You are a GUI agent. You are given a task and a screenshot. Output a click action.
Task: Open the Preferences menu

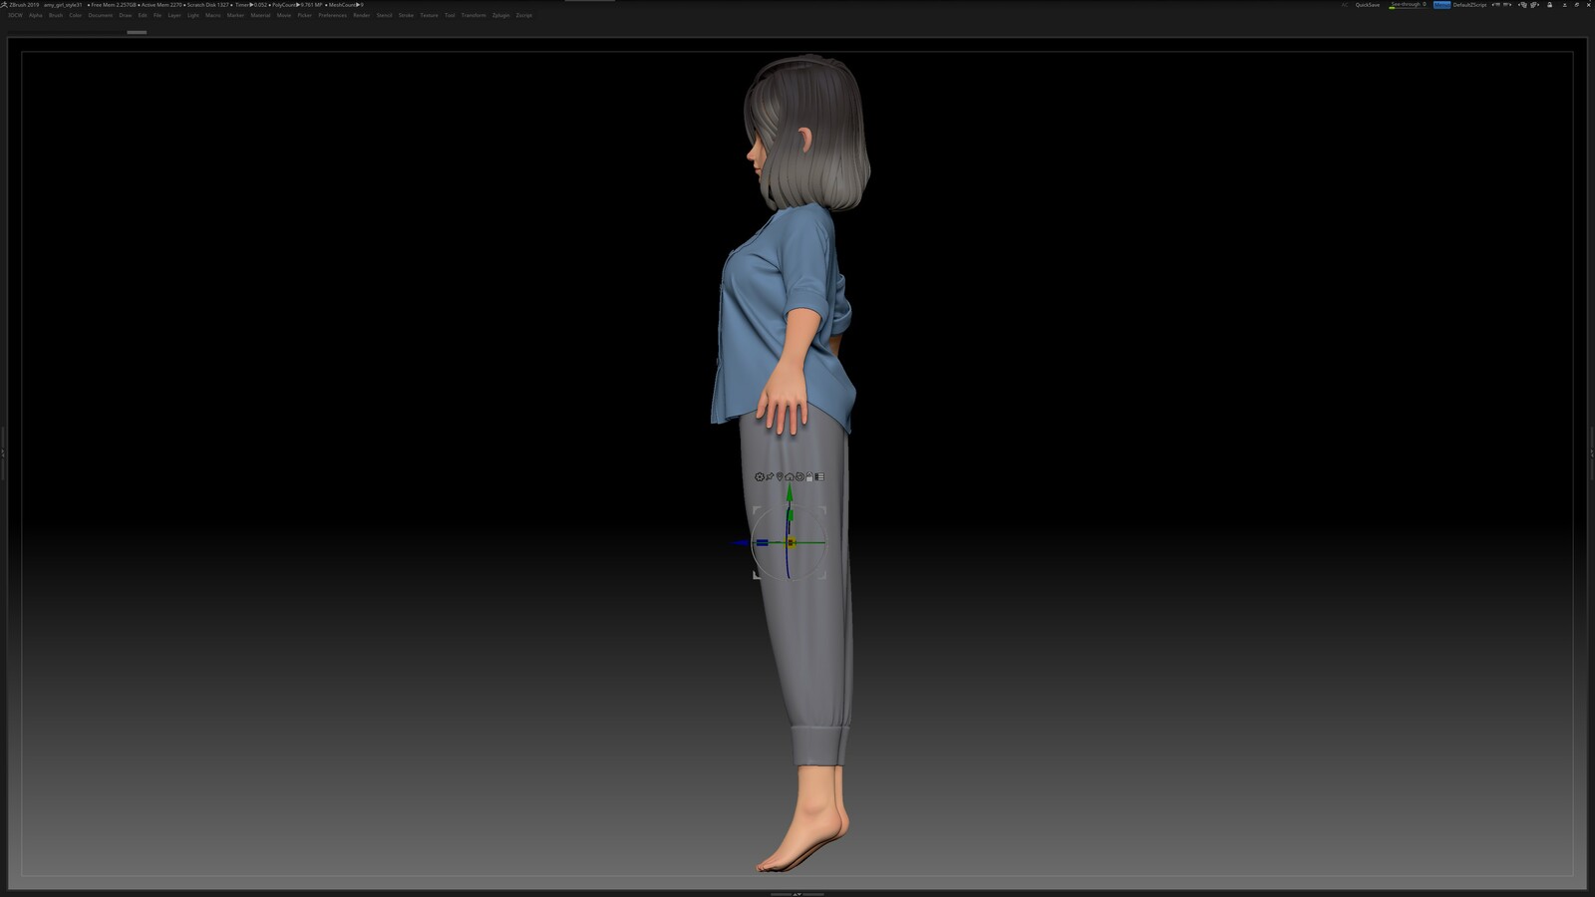pos(333,15)
